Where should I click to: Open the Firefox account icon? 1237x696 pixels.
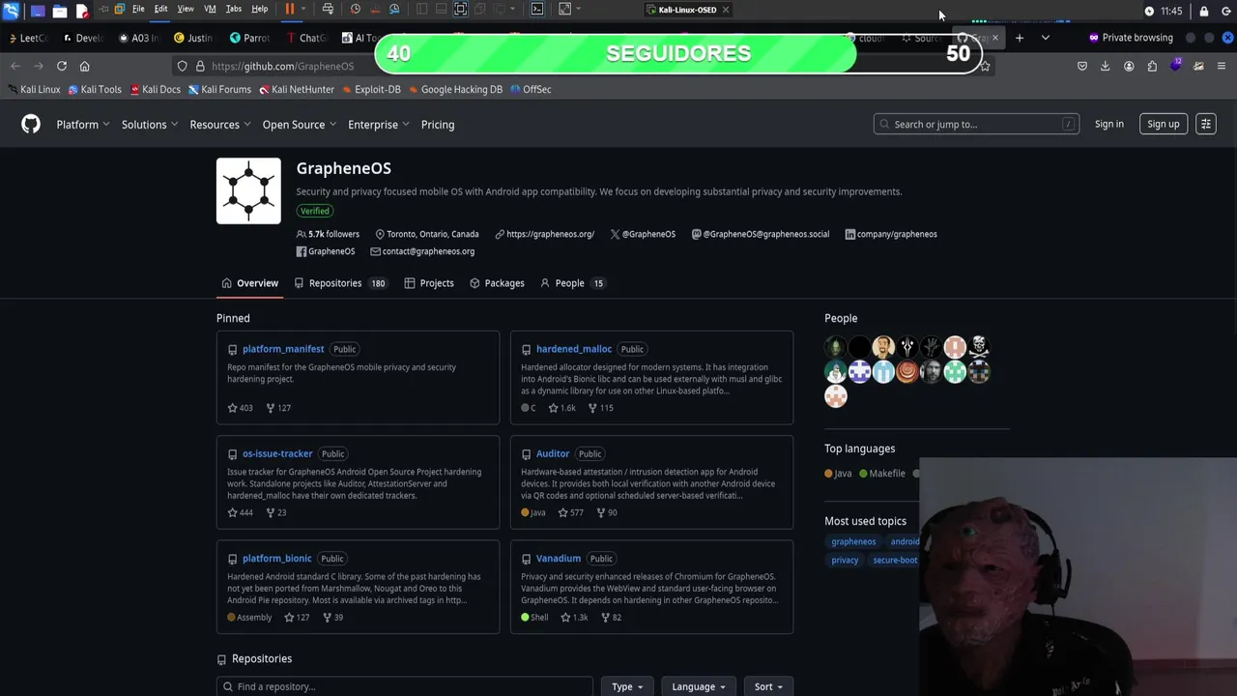pyautogui.click(x=1129, y=66)
